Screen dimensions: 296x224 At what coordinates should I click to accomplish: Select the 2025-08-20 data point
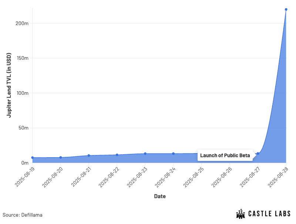pos(61,157)
